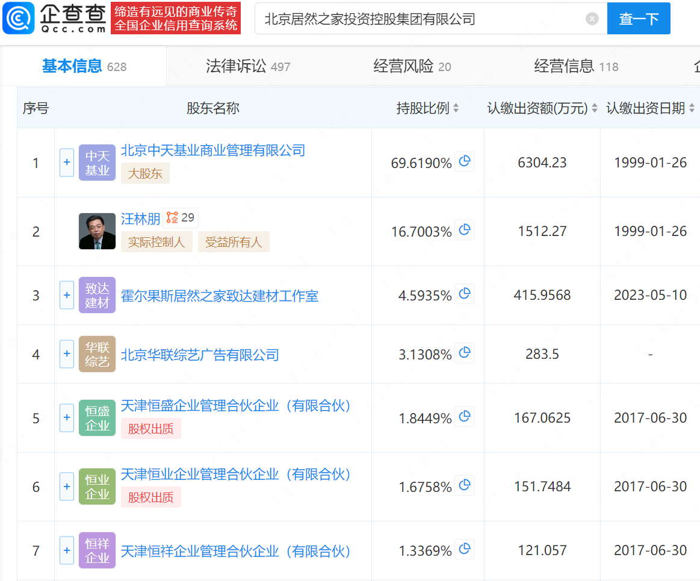The height and width of the screenshot is (581, 700).
Task: Click the 415.9568 capital amount cell
Action: 542,295
